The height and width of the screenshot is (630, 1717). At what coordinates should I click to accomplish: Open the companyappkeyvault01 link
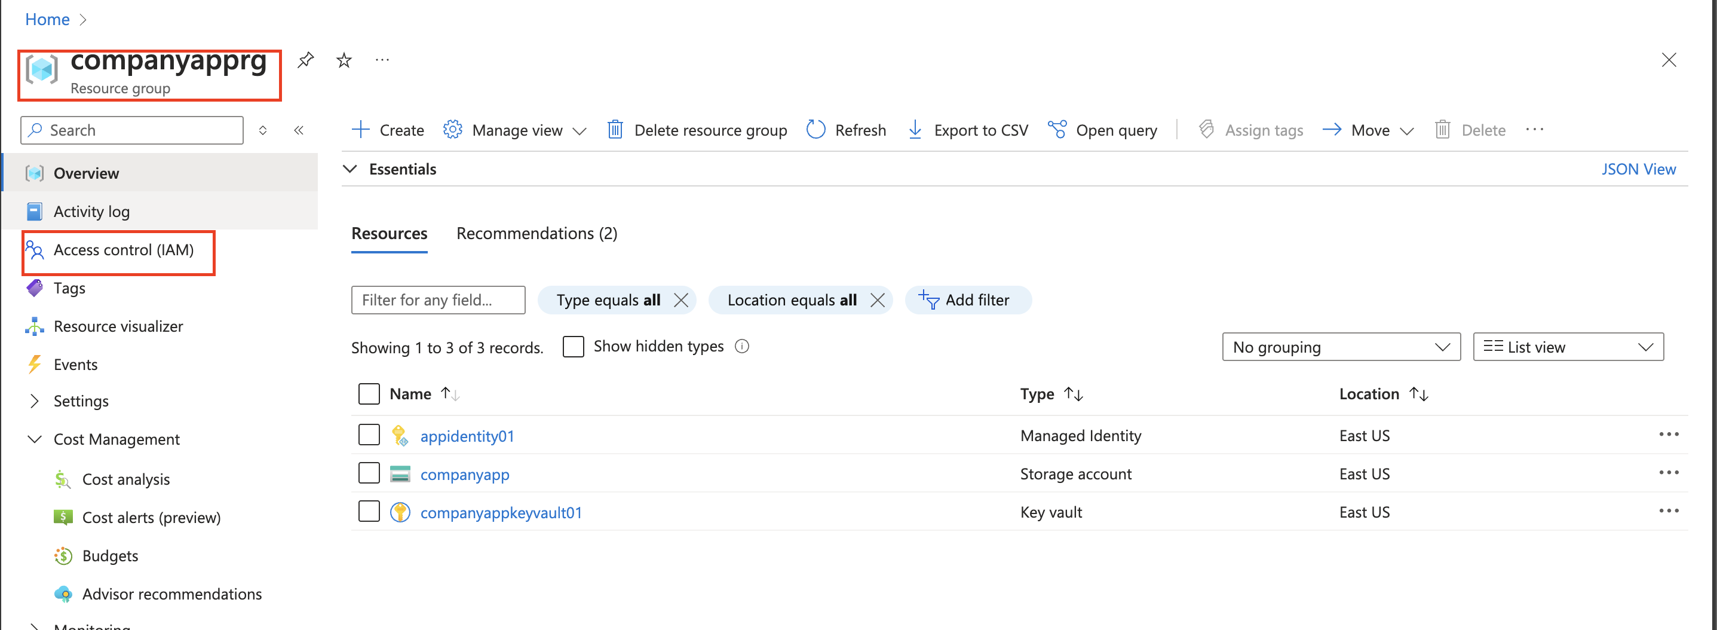point(501,513)
